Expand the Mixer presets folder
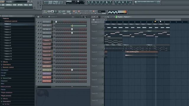 pos(6,87)
